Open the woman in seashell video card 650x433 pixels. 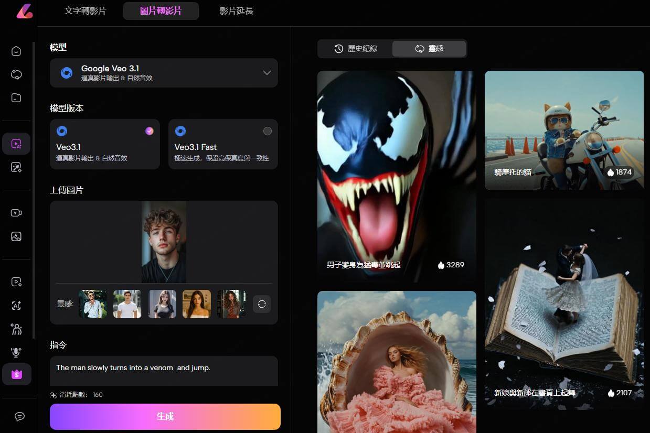397,362
